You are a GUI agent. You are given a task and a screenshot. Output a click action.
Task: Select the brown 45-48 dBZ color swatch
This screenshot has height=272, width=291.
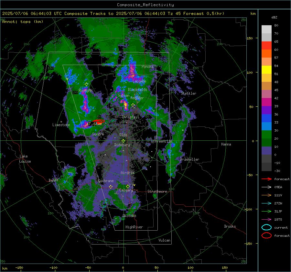(x=266, y=86)
